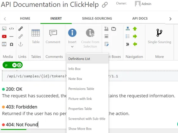Expand the Insert dropdown chevron
The image size is (178, 133).
pyautogui.click(x=72, y=47)
